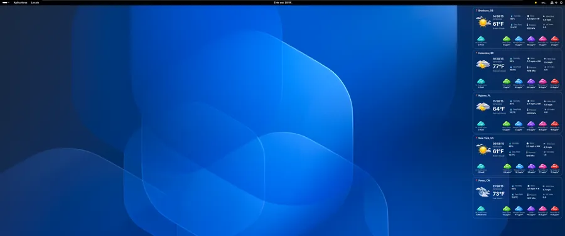This screenshot has height=236, width=565.
Task: Click the 73°F temperature in Panyu widget
Action: coord(498,194)
